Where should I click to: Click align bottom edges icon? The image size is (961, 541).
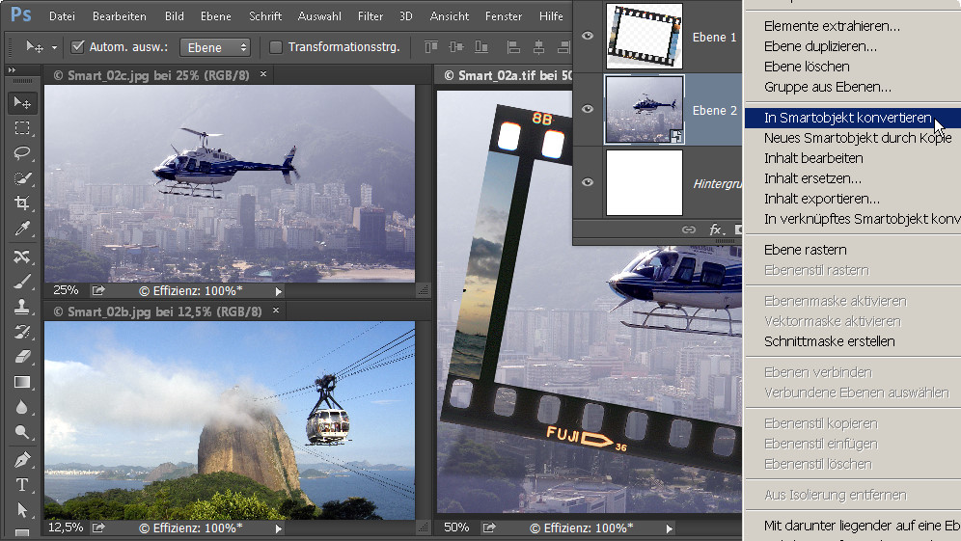(481, 46)
